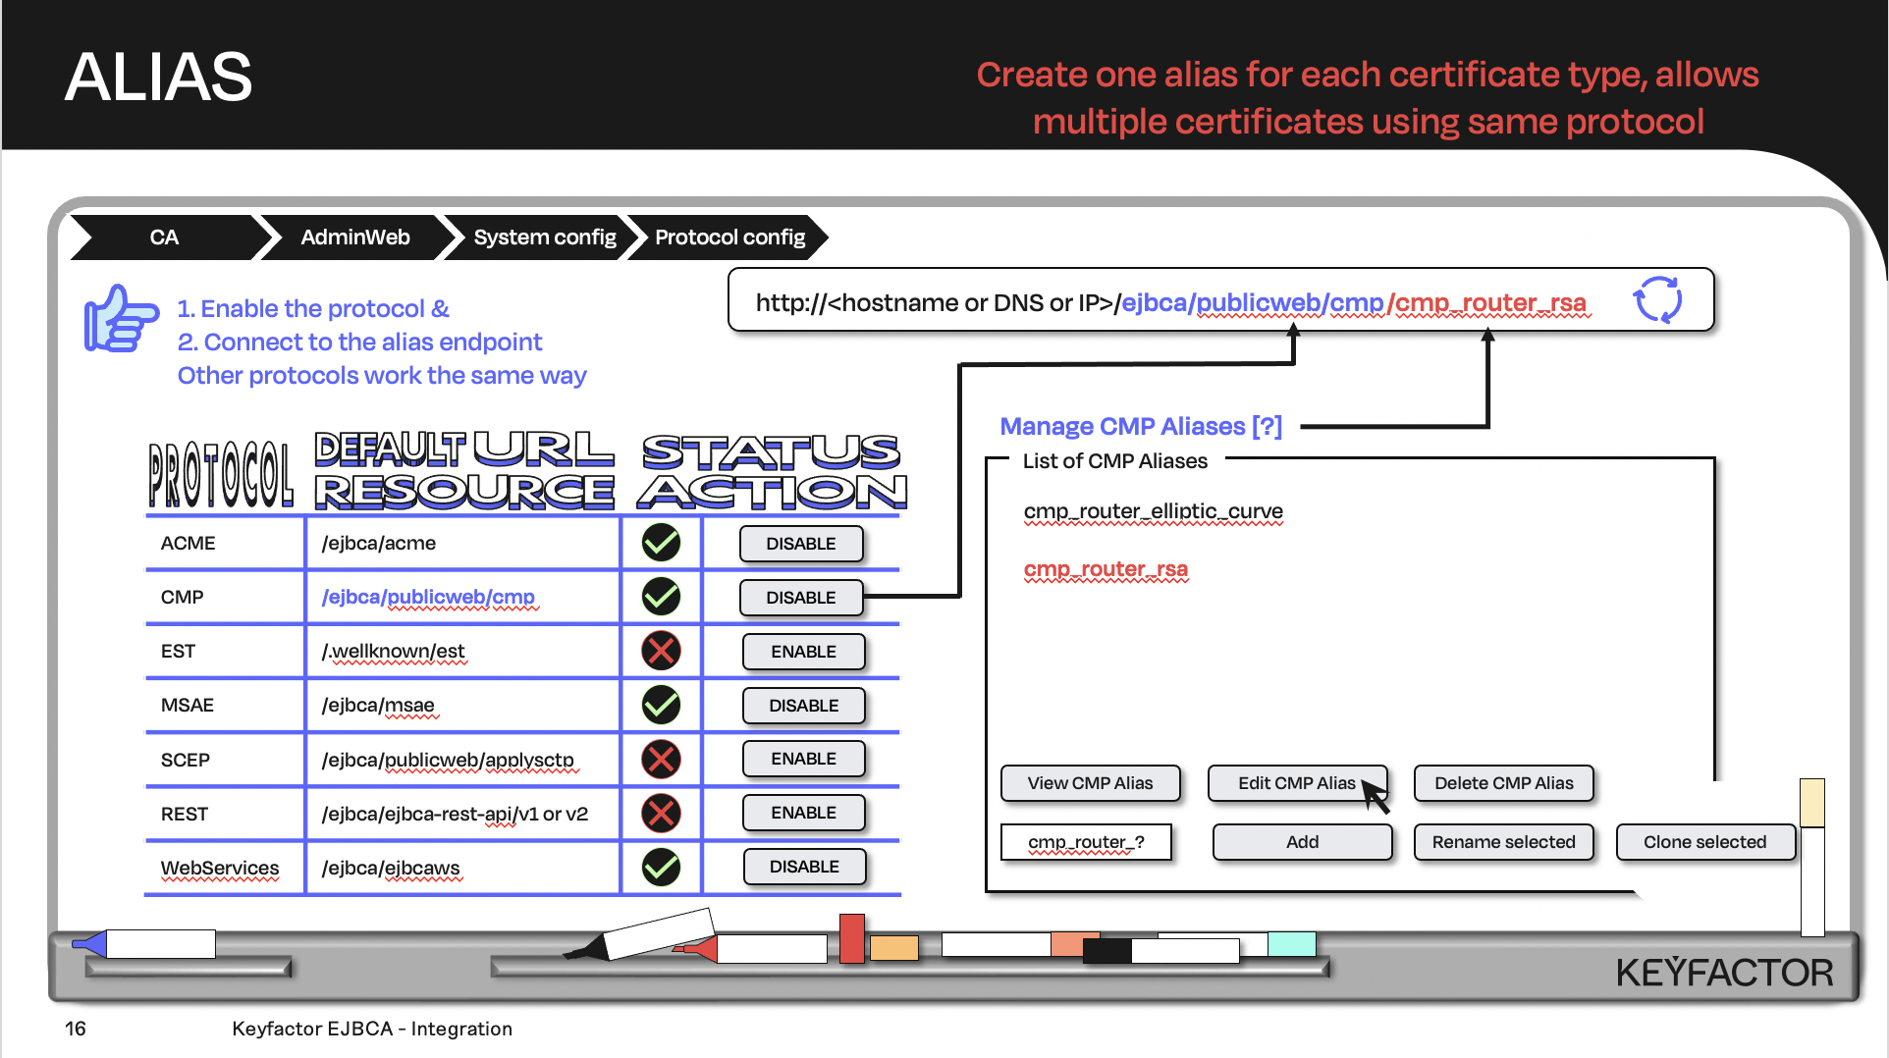Click the green checkmark status for MSAE

661,705
